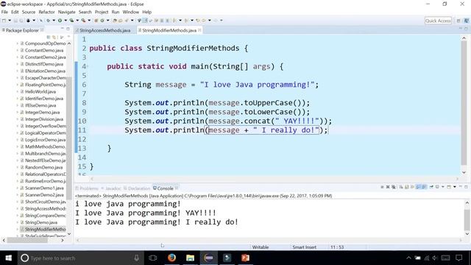The height and width of the screenshot is (265, 471).
Task: Select the Console tab
Action: (x=165, y=188)
